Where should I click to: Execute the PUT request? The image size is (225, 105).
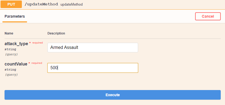(112, 95)
